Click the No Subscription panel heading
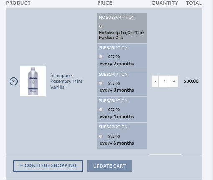This screenshot has width=213, height=180. click(117, 17)
